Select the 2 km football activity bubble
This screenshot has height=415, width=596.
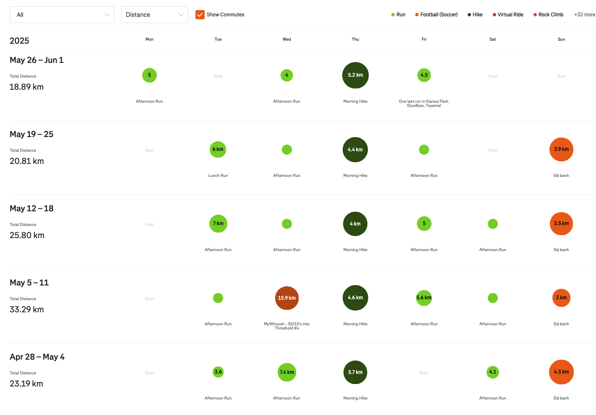561,298
